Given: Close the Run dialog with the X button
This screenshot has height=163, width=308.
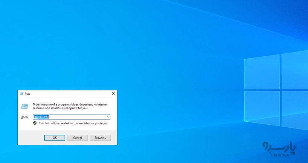Looking at the screenshot, I should coord(113,94).
